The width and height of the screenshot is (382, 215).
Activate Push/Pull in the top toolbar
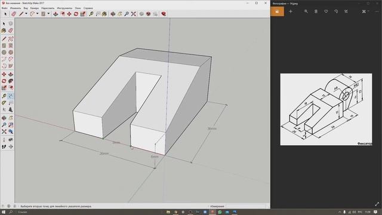pos(56,14)
